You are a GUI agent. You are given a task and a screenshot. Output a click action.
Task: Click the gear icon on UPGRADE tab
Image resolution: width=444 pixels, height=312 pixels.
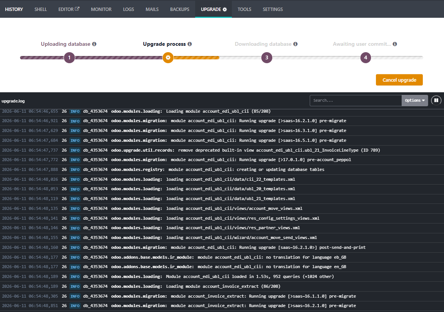(x=225, y=9)
